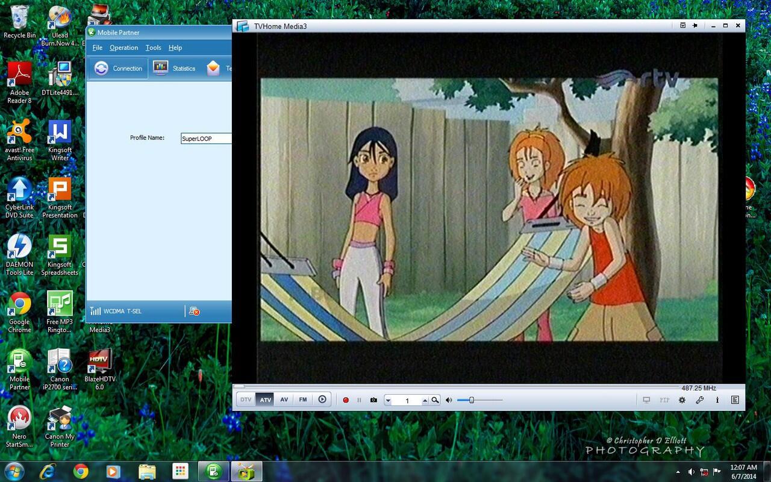Open BlazeHDTV 6.0 desktop icon

click(99, 369)
